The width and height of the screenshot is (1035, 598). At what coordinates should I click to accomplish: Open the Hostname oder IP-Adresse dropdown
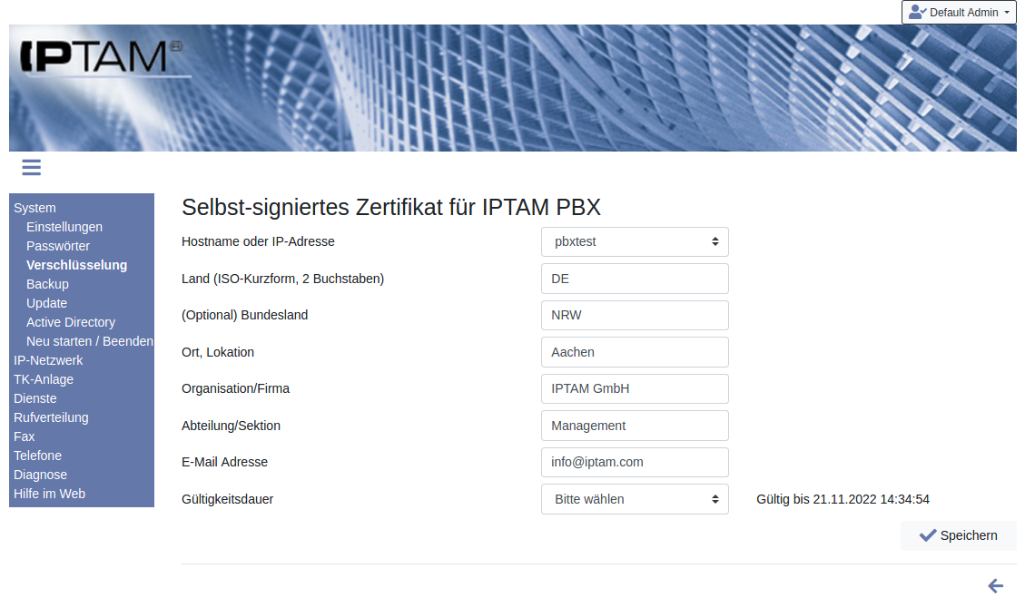click(635, 242)
